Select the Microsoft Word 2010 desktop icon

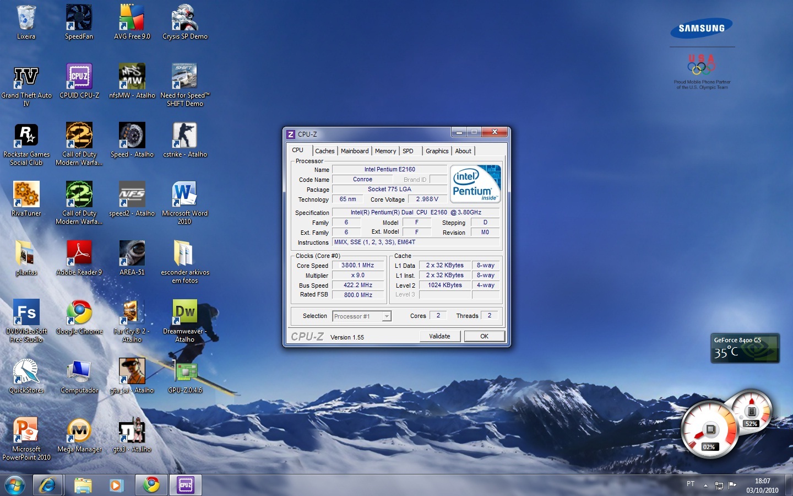185,203
